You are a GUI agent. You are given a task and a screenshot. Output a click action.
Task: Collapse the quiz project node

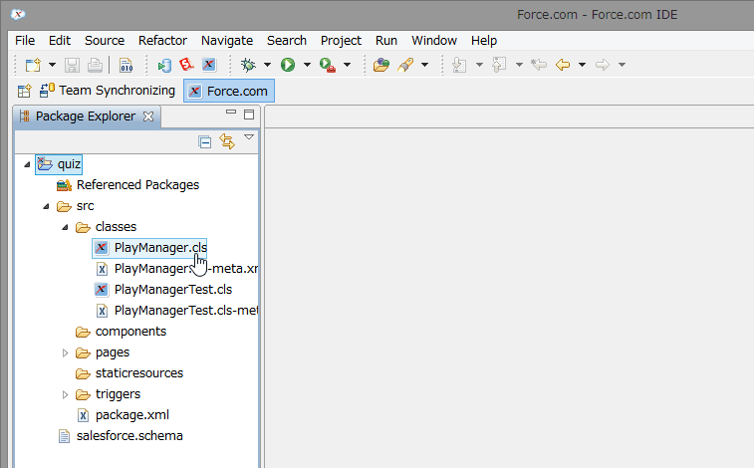(27, 164)
